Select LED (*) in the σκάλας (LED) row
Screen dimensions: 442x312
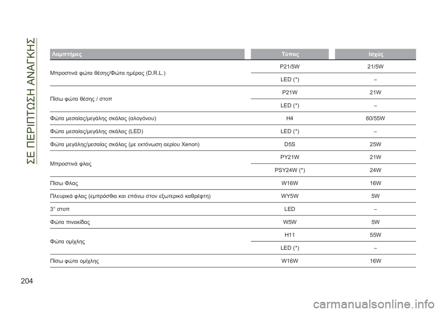(x=290, y=131)
